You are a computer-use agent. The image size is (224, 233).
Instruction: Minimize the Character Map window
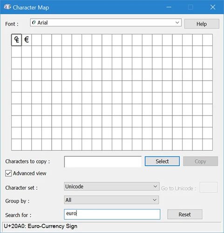(169, 7)
